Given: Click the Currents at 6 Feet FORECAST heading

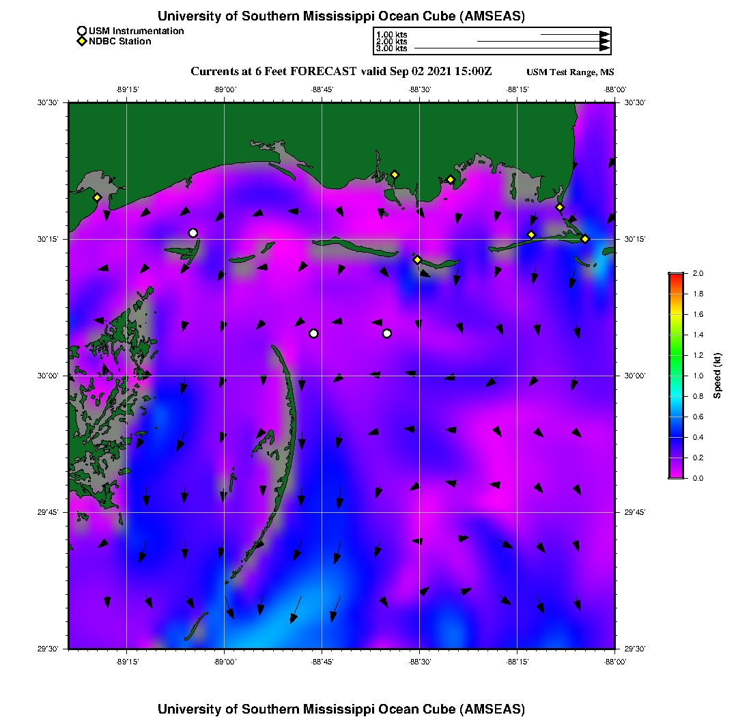Looking at the screenshot, I should click(x=341, y=72).
